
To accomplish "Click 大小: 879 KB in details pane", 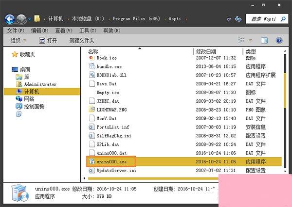I will 97,196.
